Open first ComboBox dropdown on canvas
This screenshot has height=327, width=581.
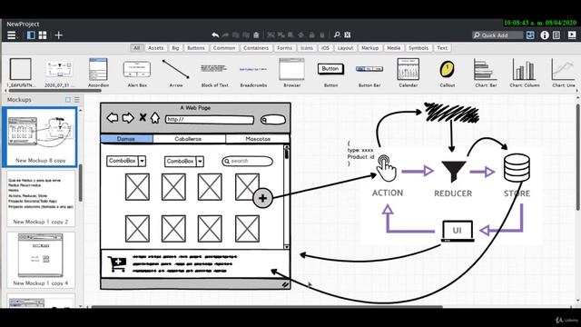click(126, 161)
